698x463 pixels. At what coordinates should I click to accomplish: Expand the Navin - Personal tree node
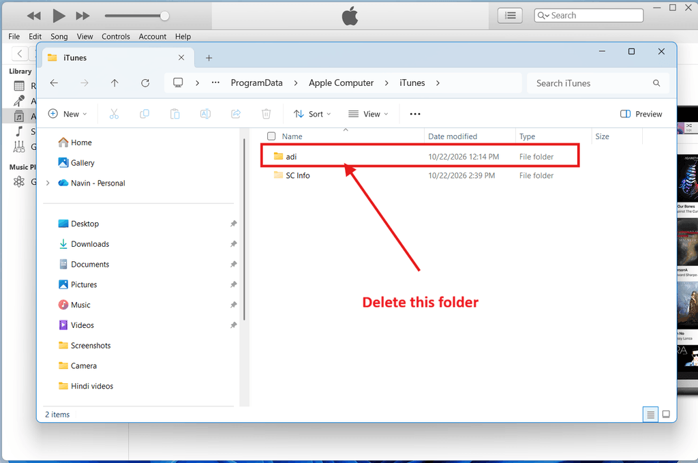click(x=48, y=183)
